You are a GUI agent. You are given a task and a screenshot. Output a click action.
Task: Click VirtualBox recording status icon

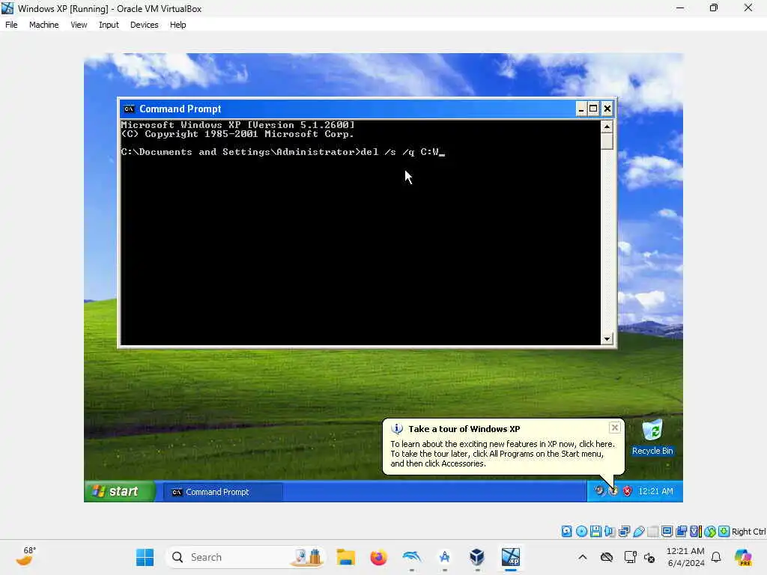pos(681,531)
